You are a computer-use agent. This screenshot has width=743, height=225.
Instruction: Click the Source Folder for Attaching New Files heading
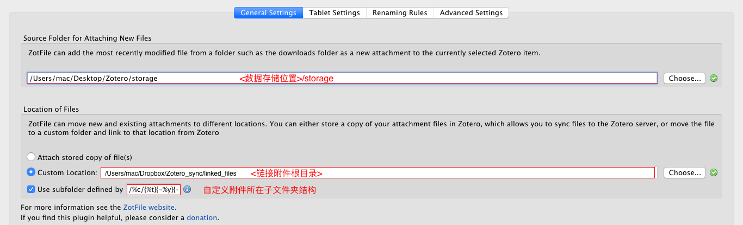click(x=87, y=38)
